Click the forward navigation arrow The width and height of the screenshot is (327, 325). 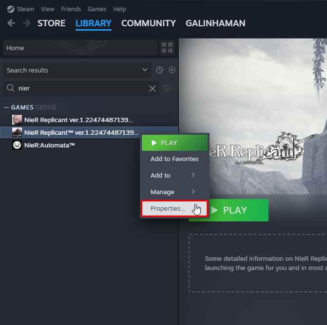point(26,23)
